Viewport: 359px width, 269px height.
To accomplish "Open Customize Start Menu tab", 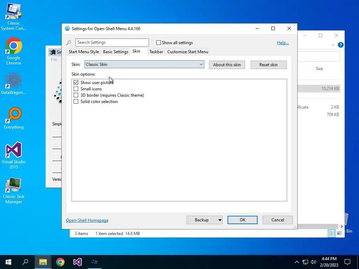I will click(188, 52).
